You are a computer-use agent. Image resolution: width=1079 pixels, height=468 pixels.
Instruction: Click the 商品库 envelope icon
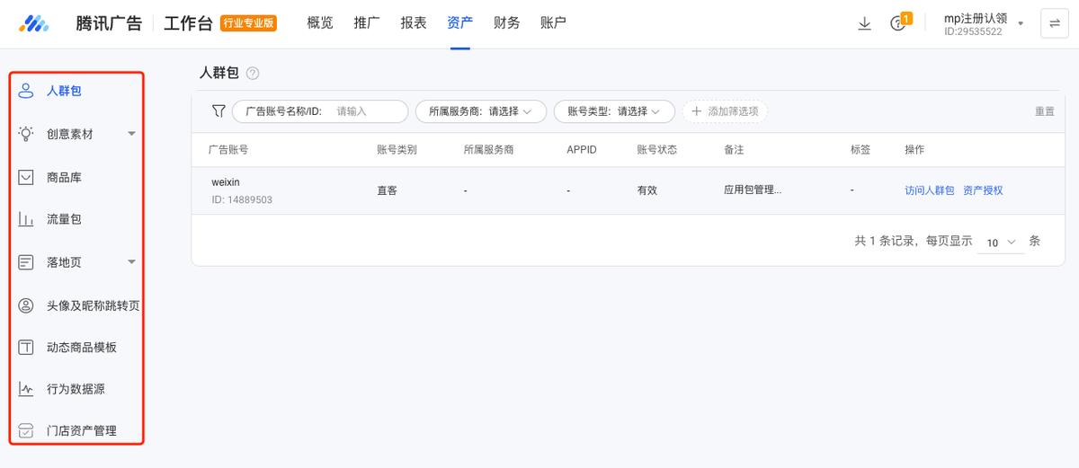point(26,177)
